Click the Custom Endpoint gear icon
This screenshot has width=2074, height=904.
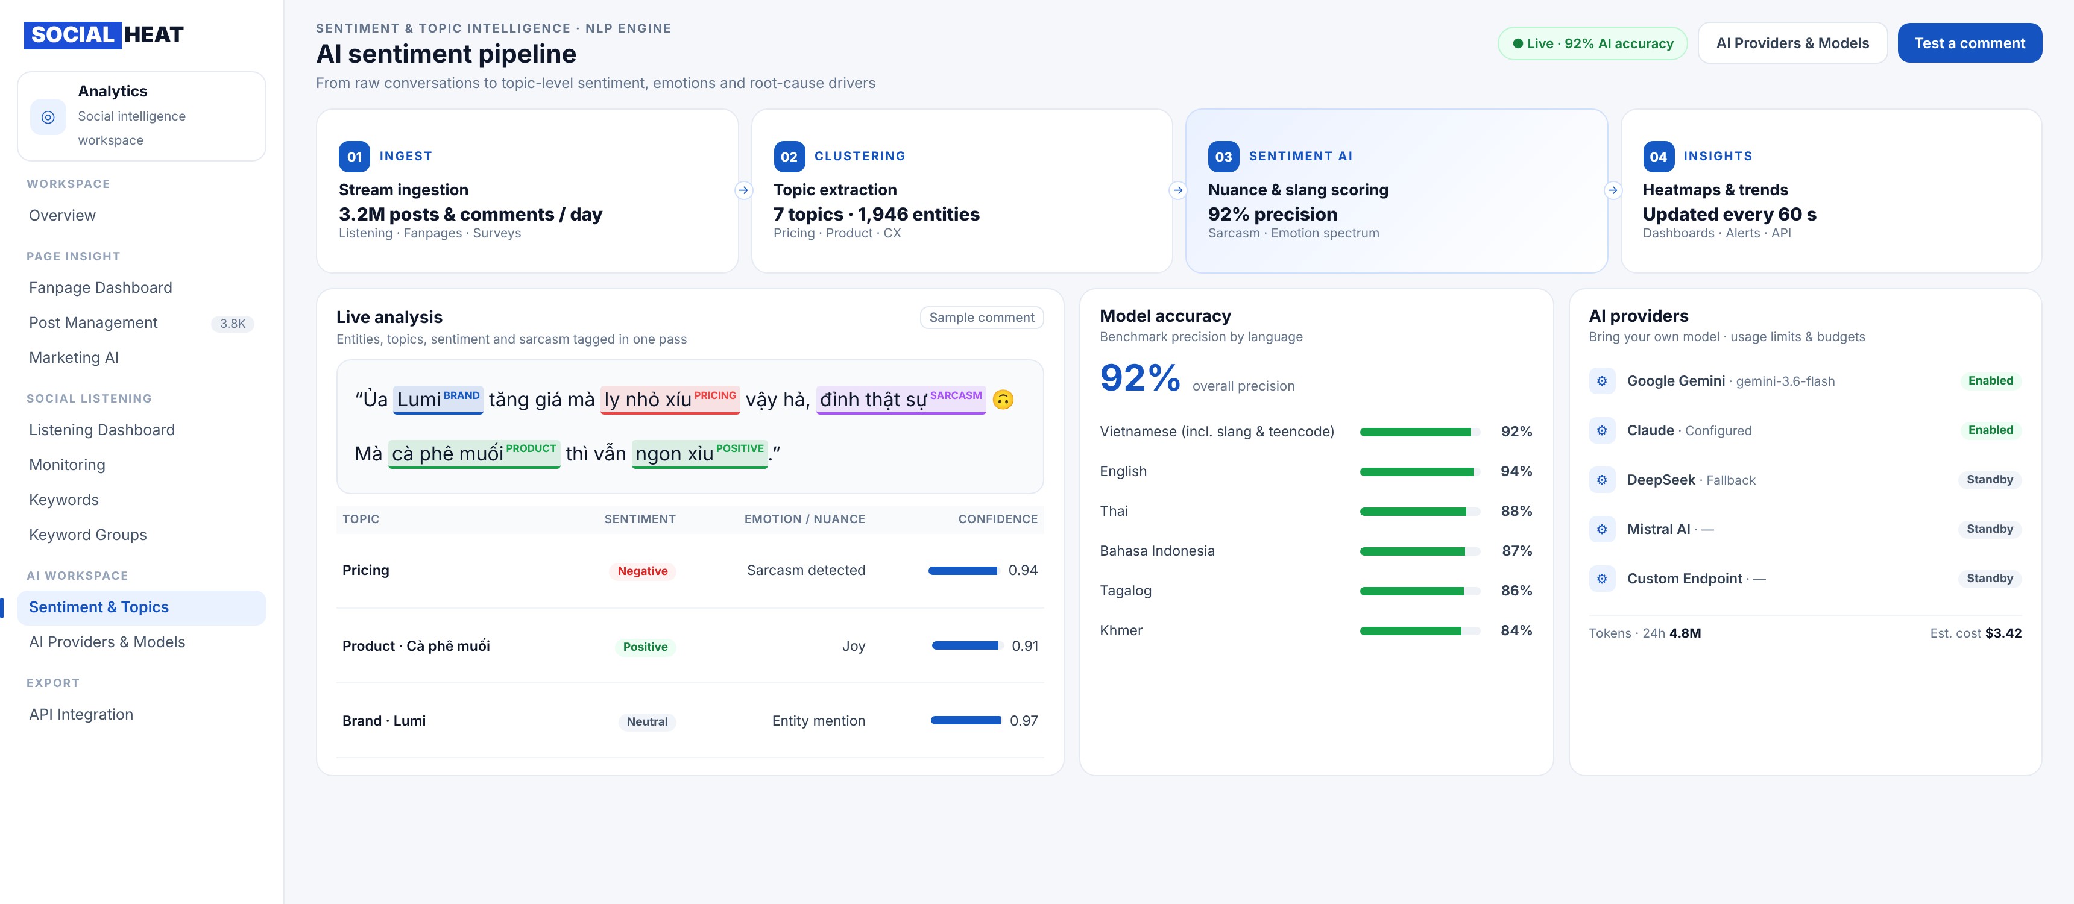point(1601,579)
